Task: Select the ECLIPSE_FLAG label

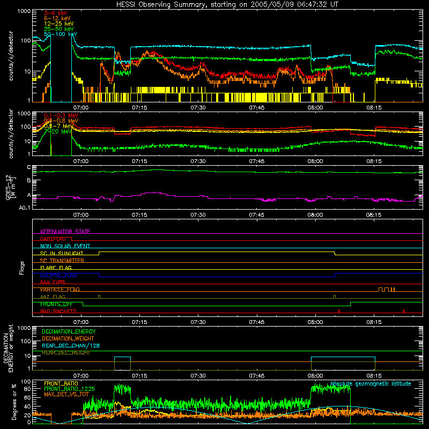Action: coord(58,275)
